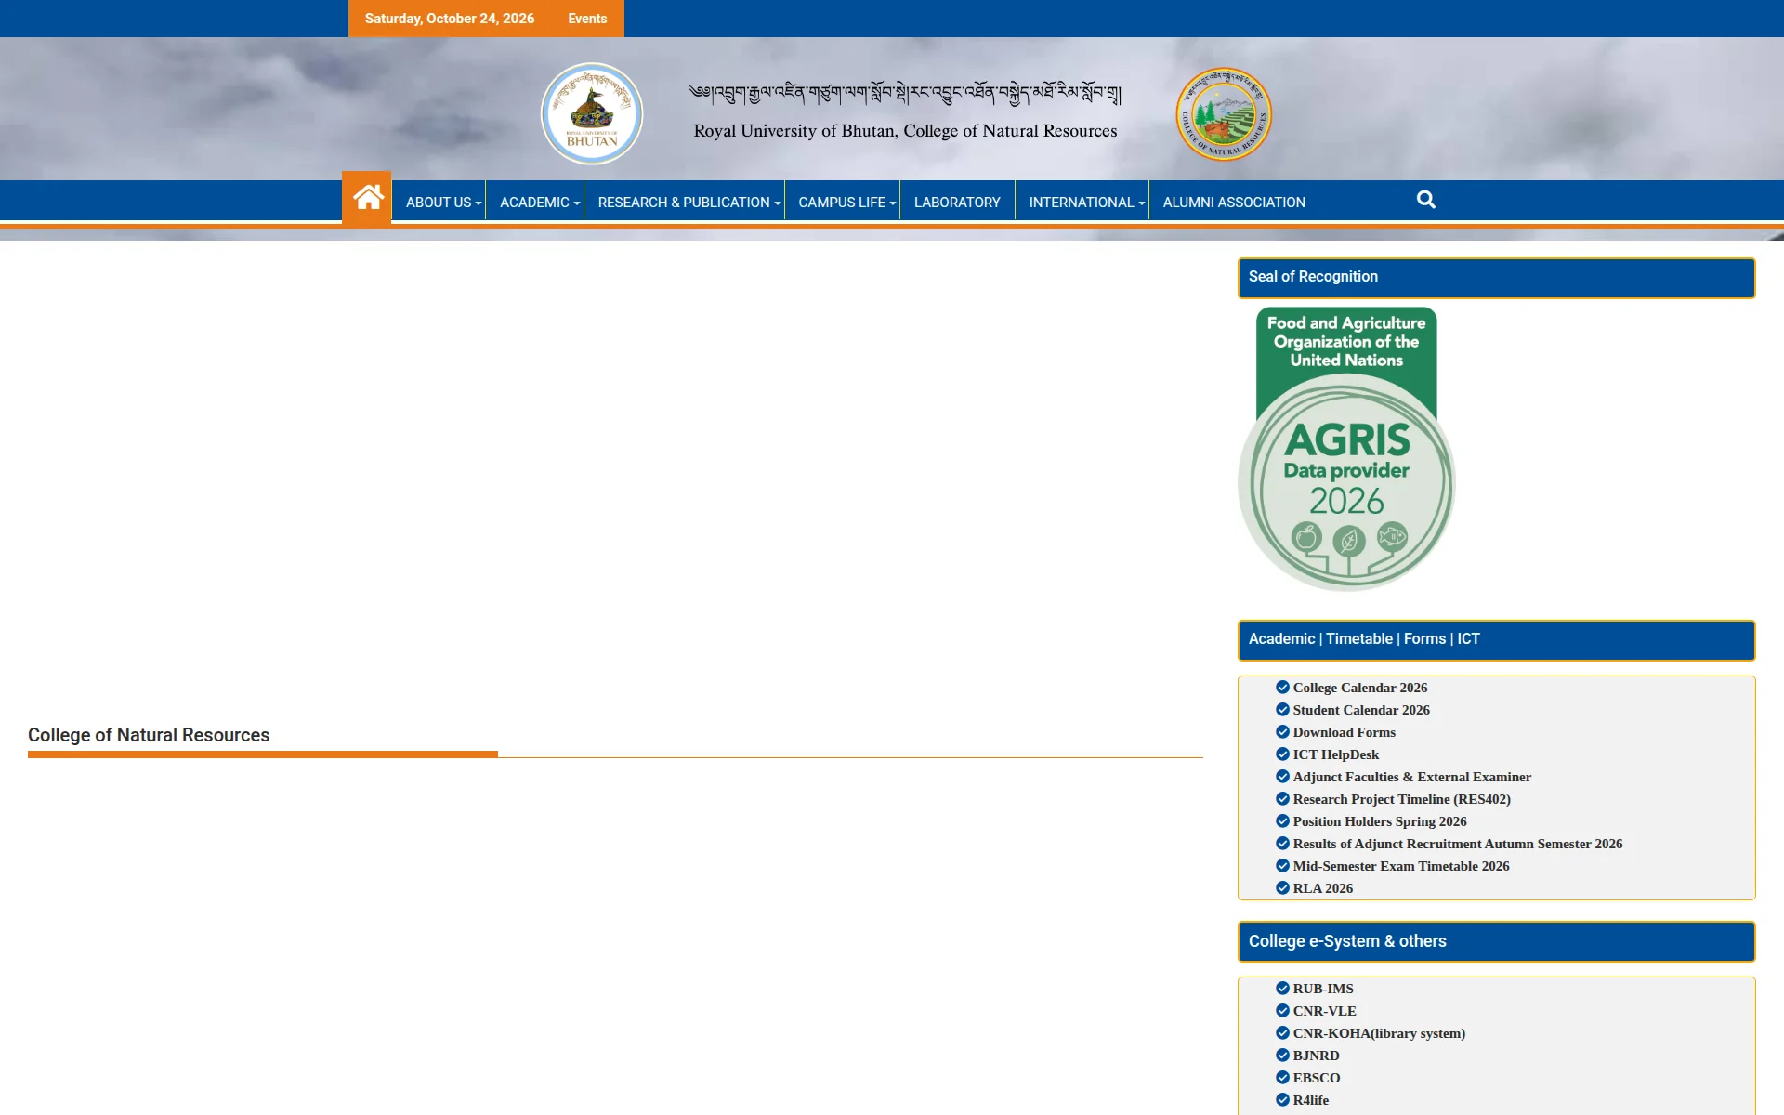Viewport: 1784px width, 1115px height.
Task: Click the check icon beside EBSCO
Action: tap(1282, 1078)
